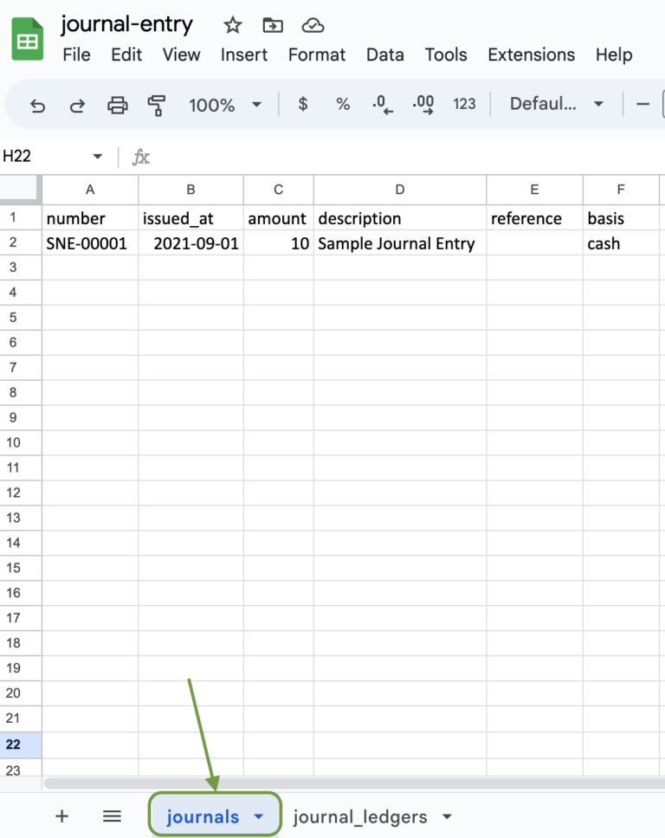The height and width of the screenshot is (838, 665).
Task: Open the journal_ledgers tab options arrow
Action: pos(447,816)
